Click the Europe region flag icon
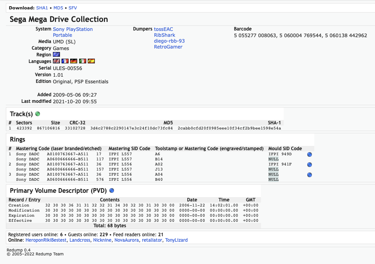 [56, 55]
